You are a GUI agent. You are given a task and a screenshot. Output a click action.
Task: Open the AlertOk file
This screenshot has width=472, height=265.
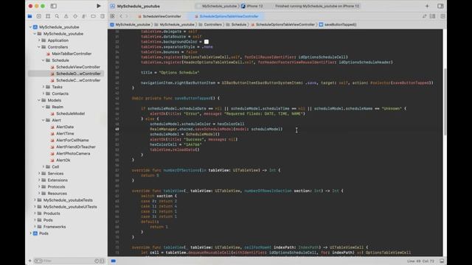pos(60,160)
